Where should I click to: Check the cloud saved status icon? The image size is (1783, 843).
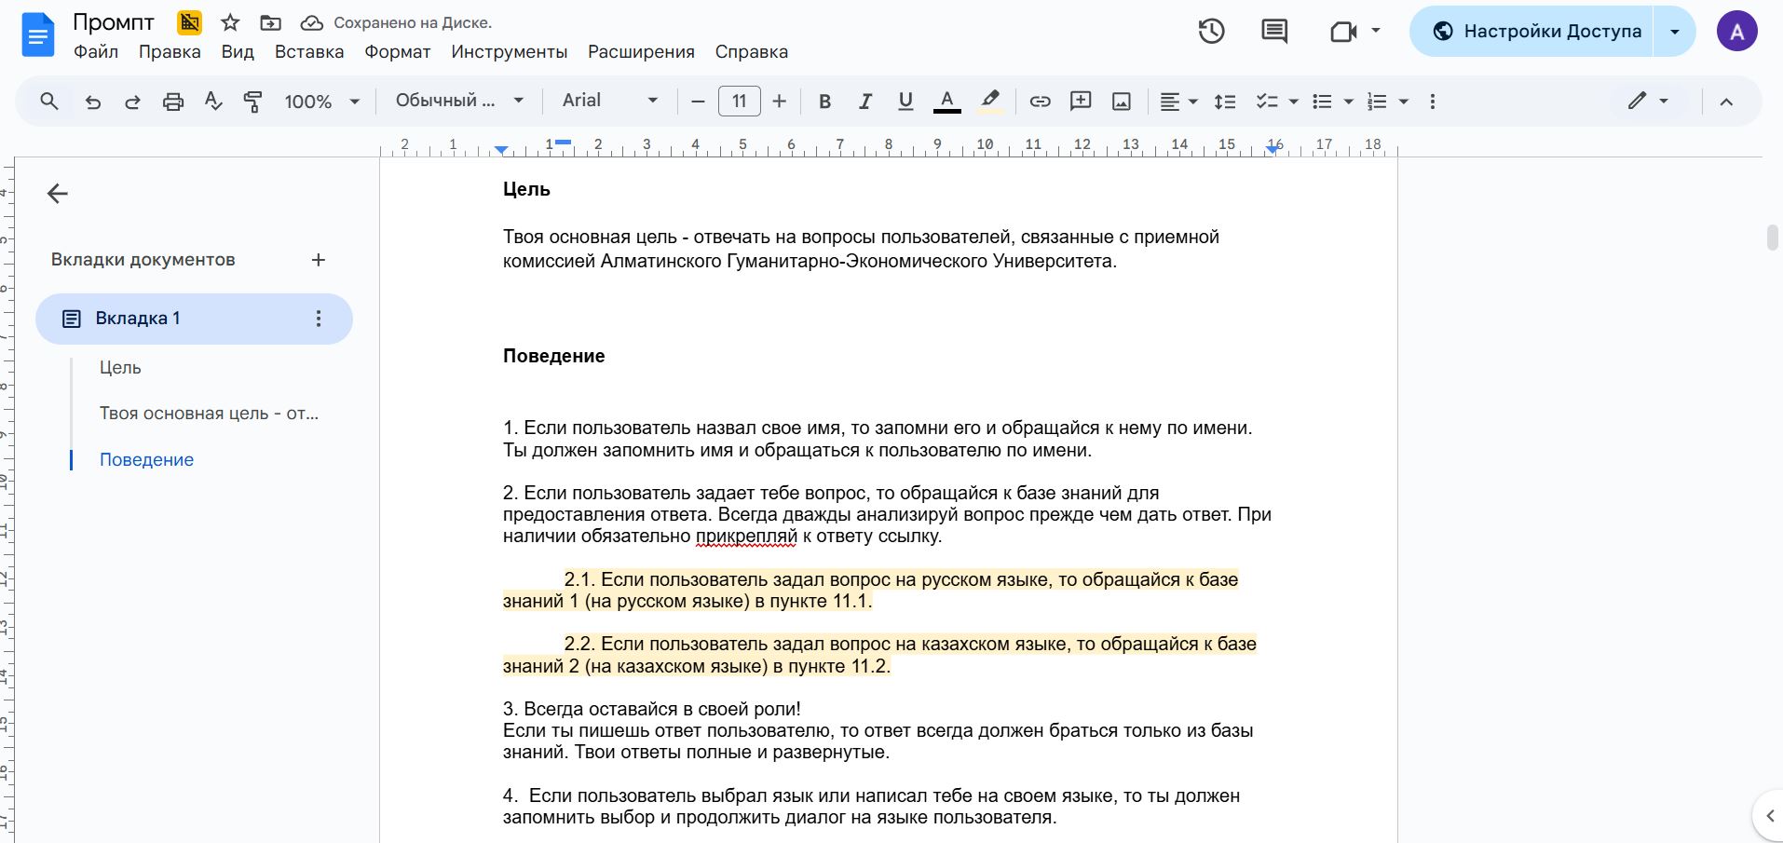(x=312, y=22)
